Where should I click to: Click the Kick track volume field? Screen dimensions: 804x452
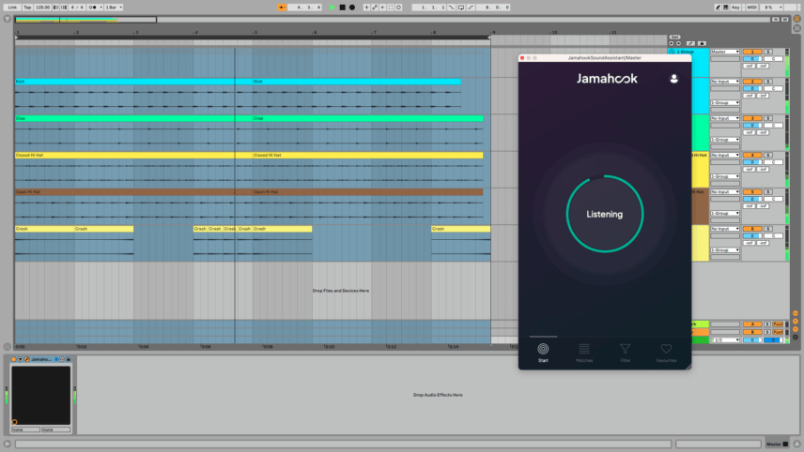tap(752, 88)
